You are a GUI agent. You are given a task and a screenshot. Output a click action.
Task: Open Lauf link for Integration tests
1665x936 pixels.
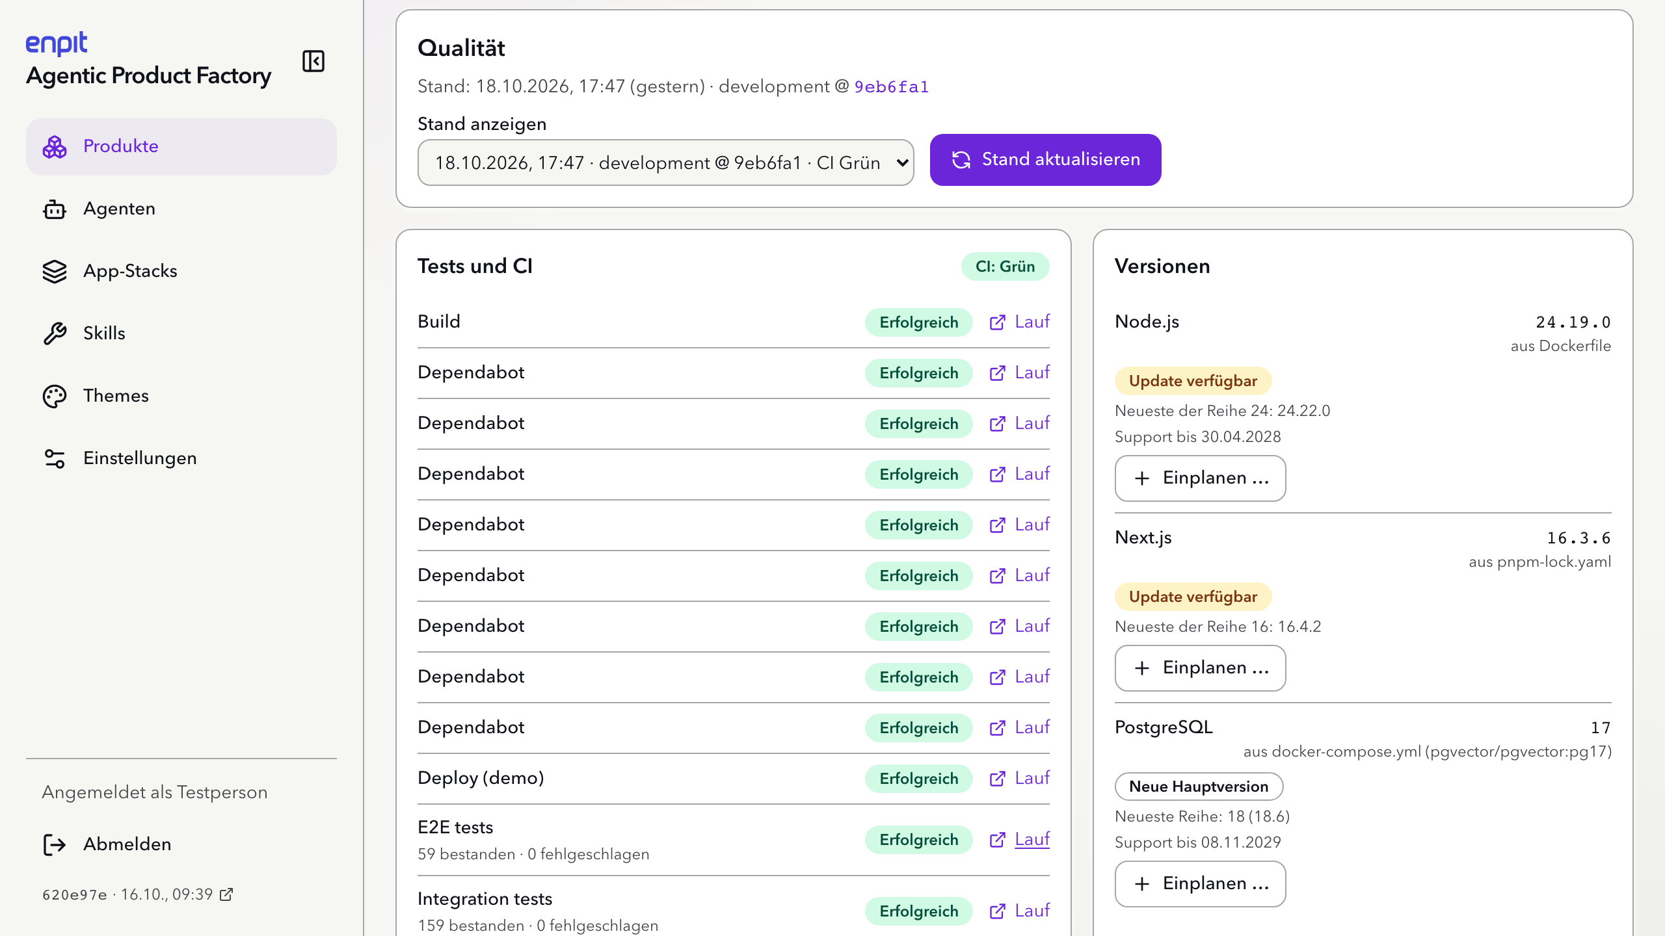click(1019, 911)
